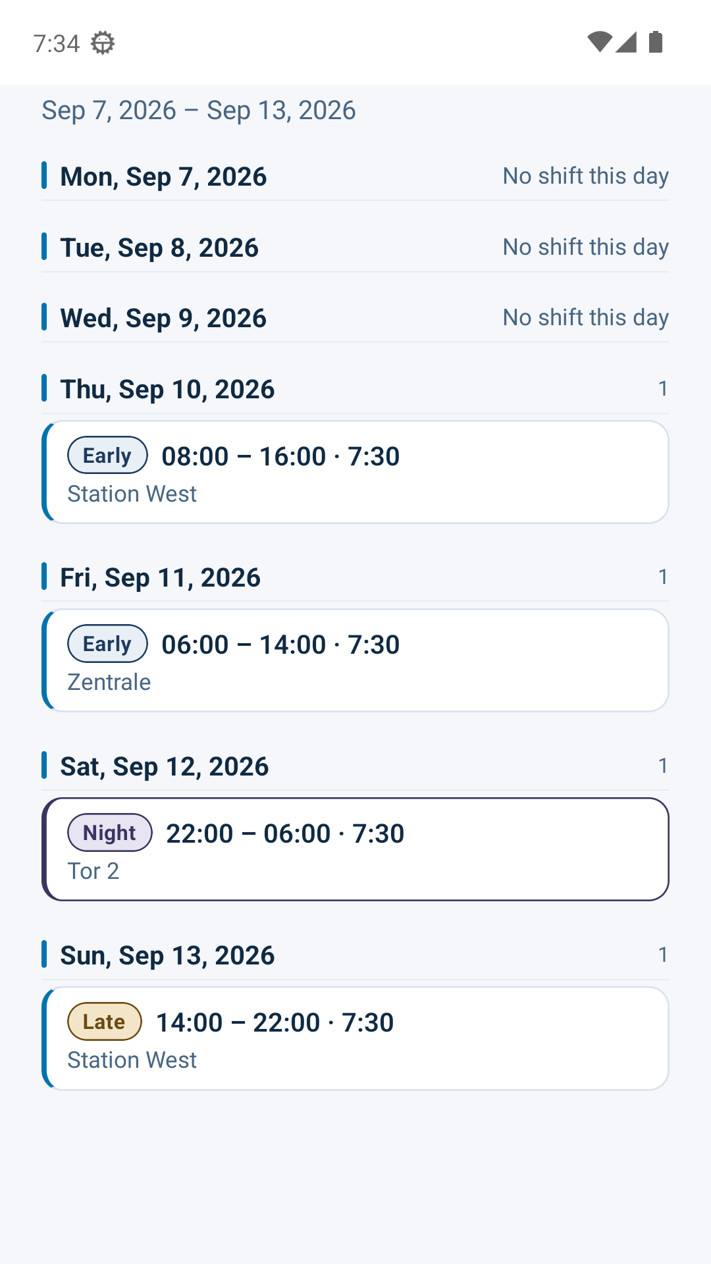Open the Saturday night shift at Tor 2
Viewport: 711px width, 1264px height.
tap(355, 849)
